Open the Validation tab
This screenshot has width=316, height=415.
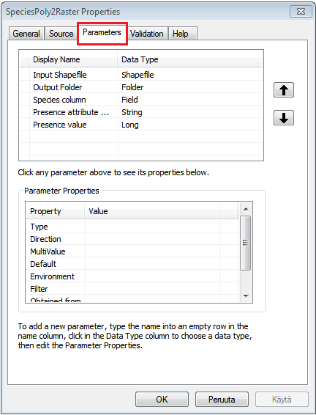[147, 34]
